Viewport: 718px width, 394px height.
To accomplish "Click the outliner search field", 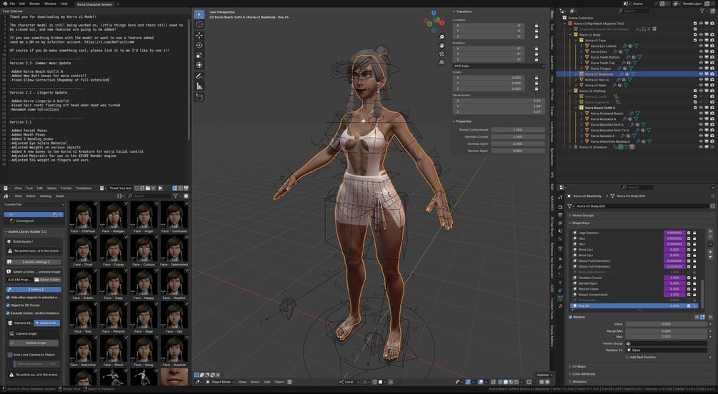I will tap(634, 11).
